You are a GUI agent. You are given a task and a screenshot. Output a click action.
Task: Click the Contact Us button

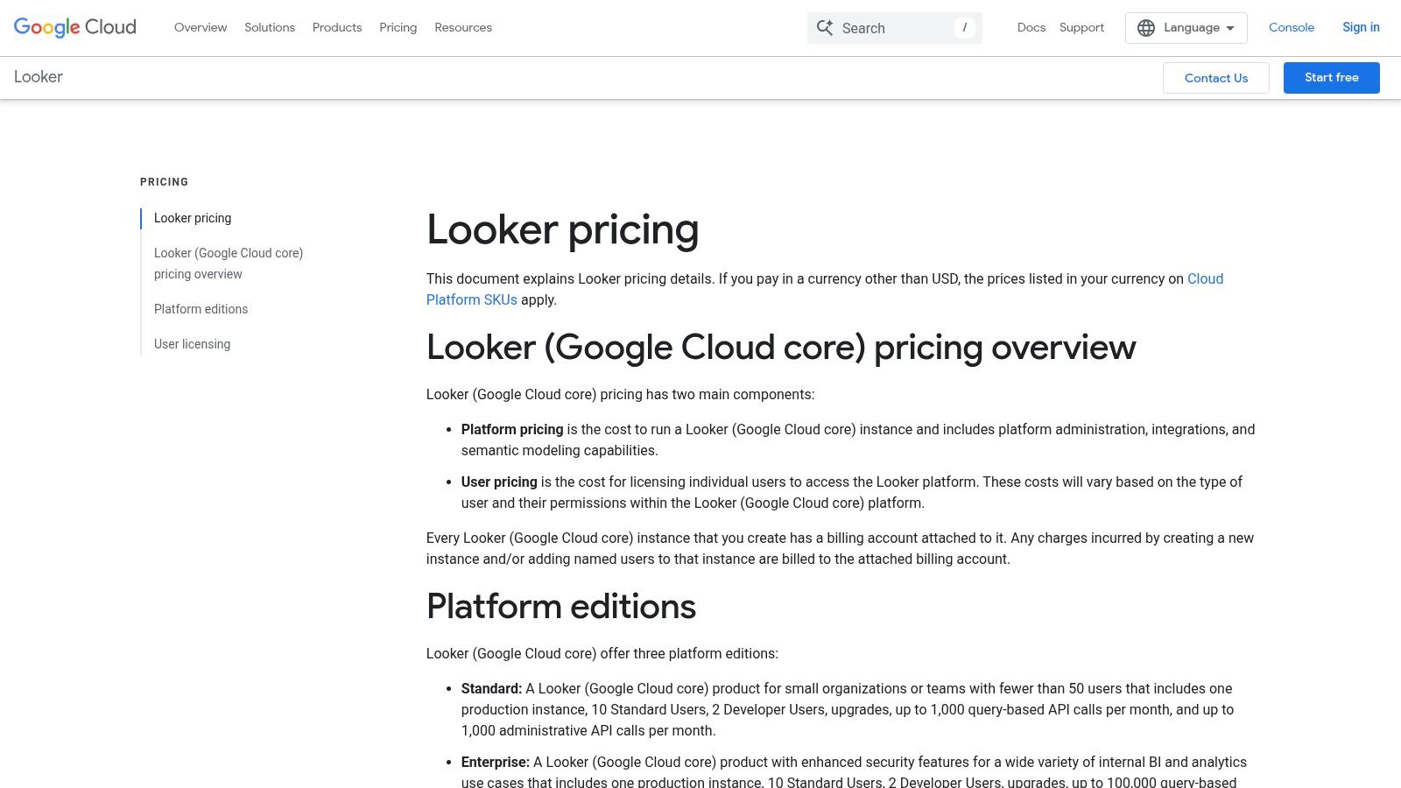coord(1215,77)
